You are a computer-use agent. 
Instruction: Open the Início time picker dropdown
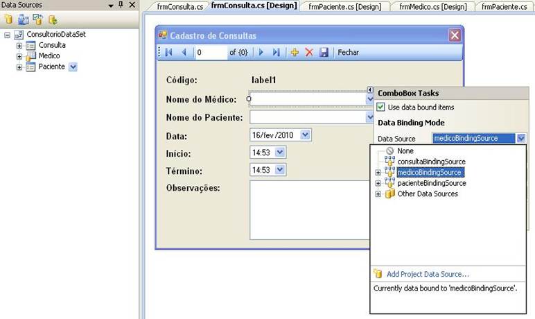[x=280, y=153]
